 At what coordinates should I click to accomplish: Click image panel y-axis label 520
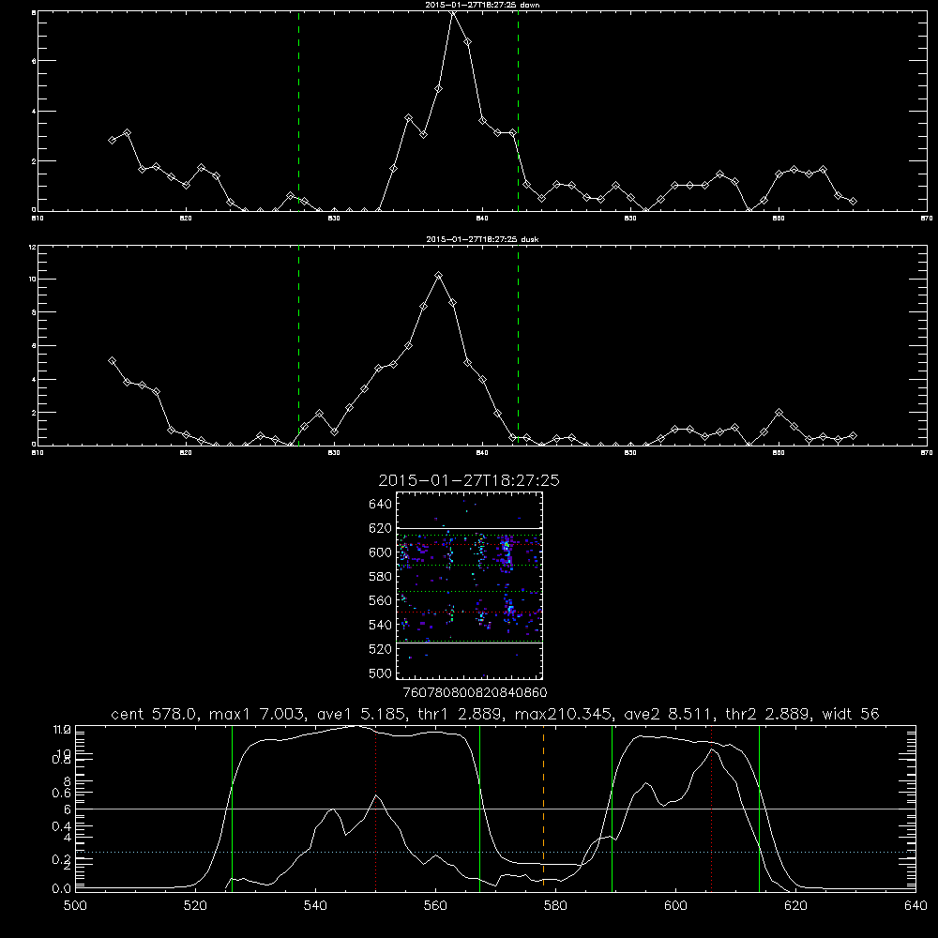click(x=380, y=649)
